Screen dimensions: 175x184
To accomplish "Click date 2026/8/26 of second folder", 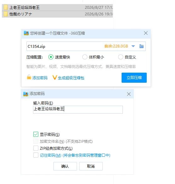I will (94, 14).
